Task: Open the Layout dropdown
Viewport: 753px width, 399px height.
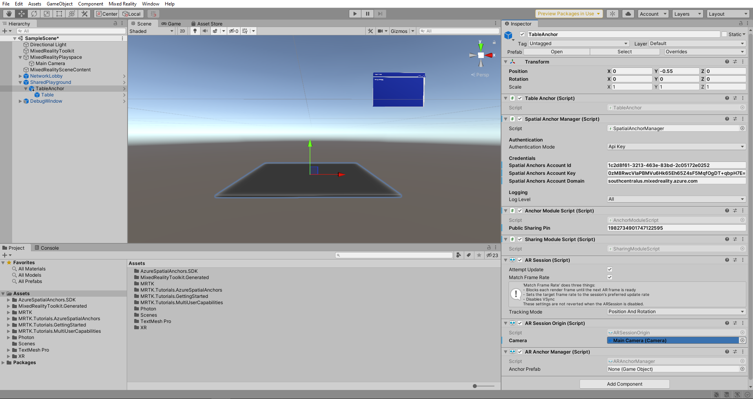Action: coord(728,13)
